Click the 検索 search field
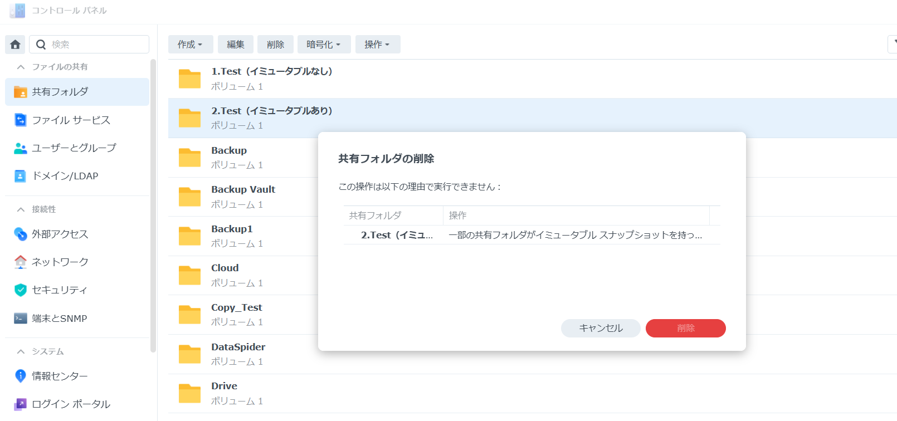This screenshot has height=421, width=897. pos(97,45)
